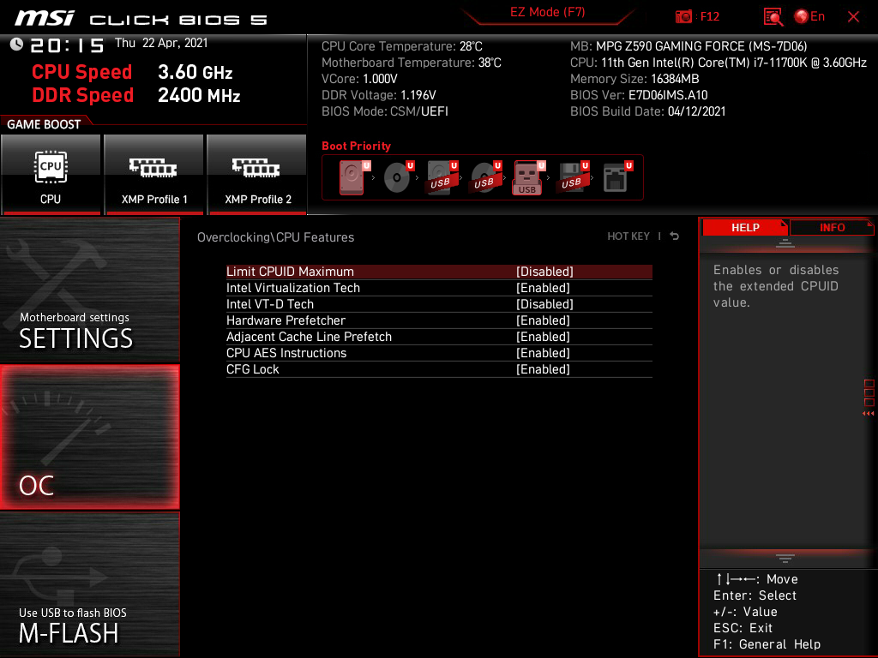Click the Boot Priority heading
The height and width of the screenshot is (658, 878).
pos(356,146)
